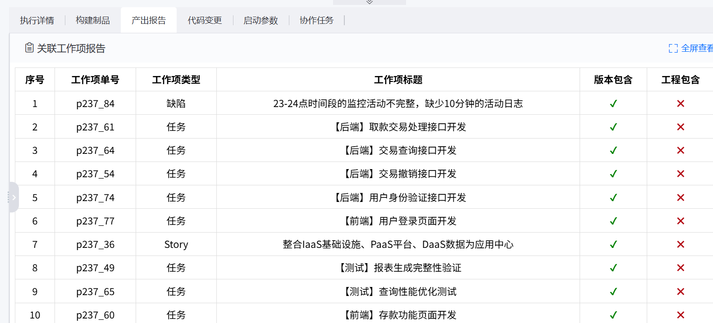
Task: Go to the 启动参数 tab
Action: click(x=261, y=21)
